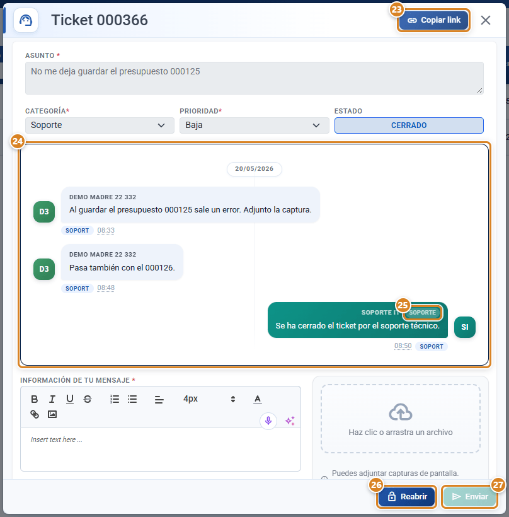Image resolution: width=509 pixels, height=517 pixels.
Task: Click 'Puedes adjuntar capturas de pantalla' hint
Action: coord(395,473)
